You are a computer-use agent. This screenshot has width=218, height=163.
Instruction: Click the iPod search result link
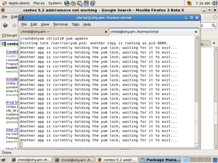[12, 102]
